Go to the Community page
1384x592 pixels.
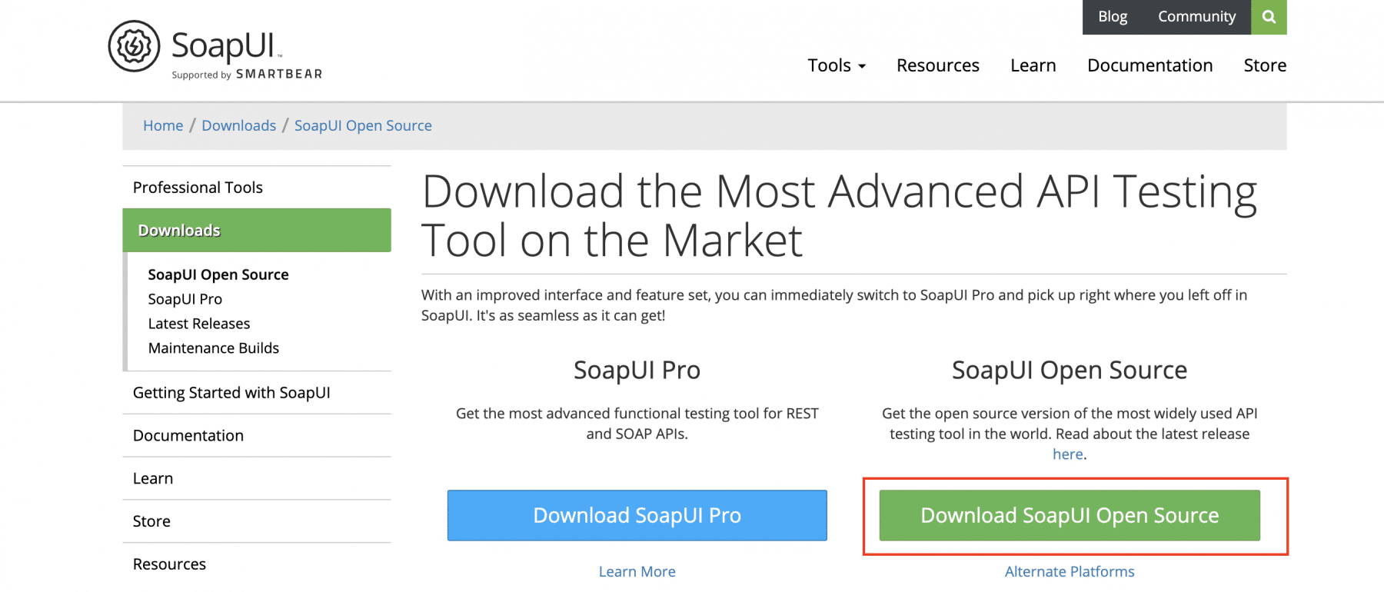pyautogui.click(x=1196, y=16)
